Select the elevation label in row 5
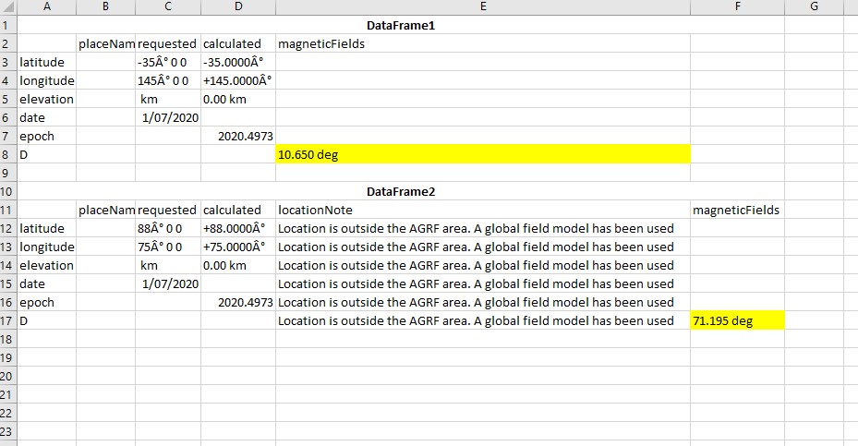Image resolution: width=858 pixels, height=446 pixels. click(x=47, y=100)
